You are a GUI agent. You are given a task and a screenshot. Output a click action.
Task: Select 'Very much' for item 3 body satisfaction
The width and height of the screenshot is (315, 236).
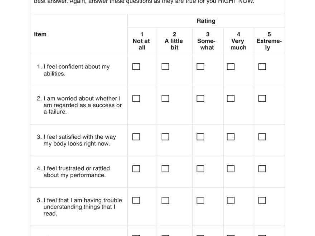pos(231,137)
